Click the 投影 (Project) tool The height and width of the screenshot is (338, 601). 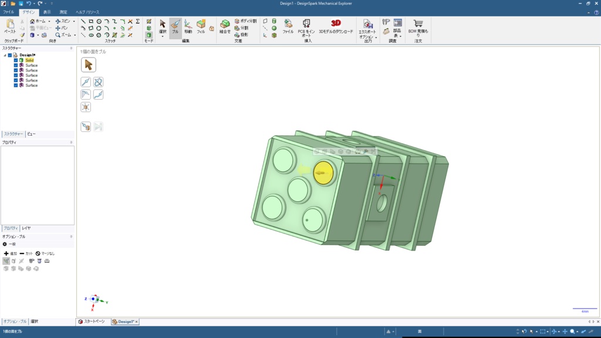click(x=241, y=35)
